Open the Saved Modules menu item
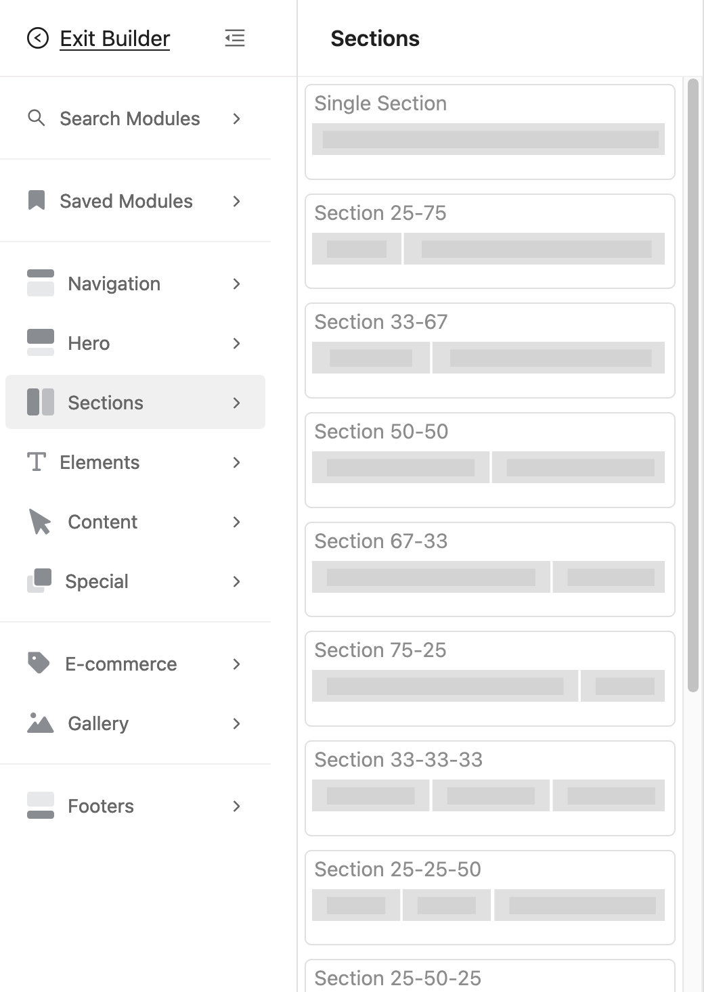Screen dimensions: 704x992 click(126, 201)
